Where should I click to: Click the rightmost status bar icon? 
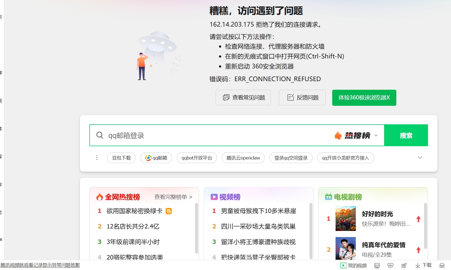[x=442, y=266]
